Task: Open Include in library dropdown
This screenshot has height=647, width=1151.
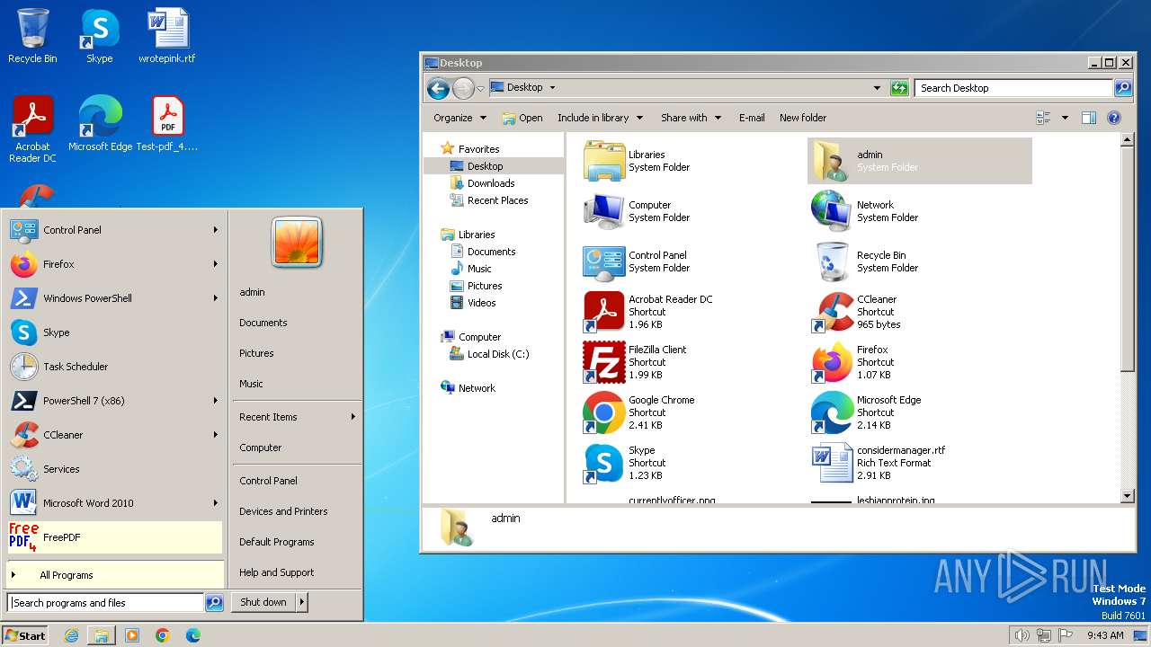Action: tap(601, 118)
